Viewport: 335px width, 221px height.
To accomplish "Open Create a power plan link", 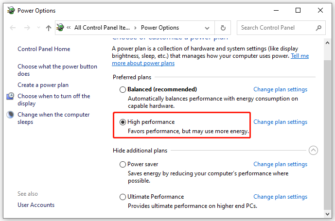I will (43, 85).
